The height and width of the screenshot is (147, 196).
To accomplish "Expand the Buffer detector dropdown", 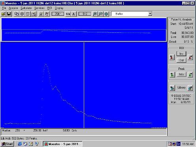I will click(150, 14).
